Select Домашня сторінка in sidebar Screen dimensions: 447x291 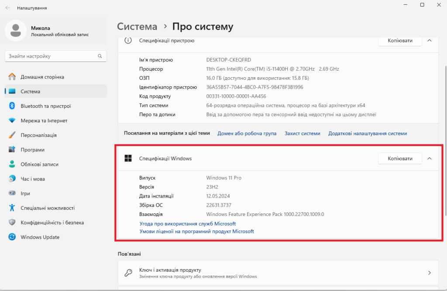pyautogui.click(x=42, y=77)
